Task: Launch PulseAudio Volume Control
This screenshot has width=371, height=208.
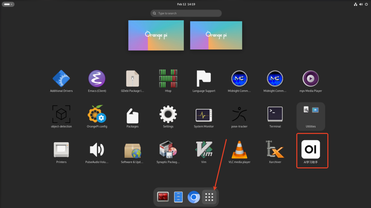Action: click(x=97, y=150)
